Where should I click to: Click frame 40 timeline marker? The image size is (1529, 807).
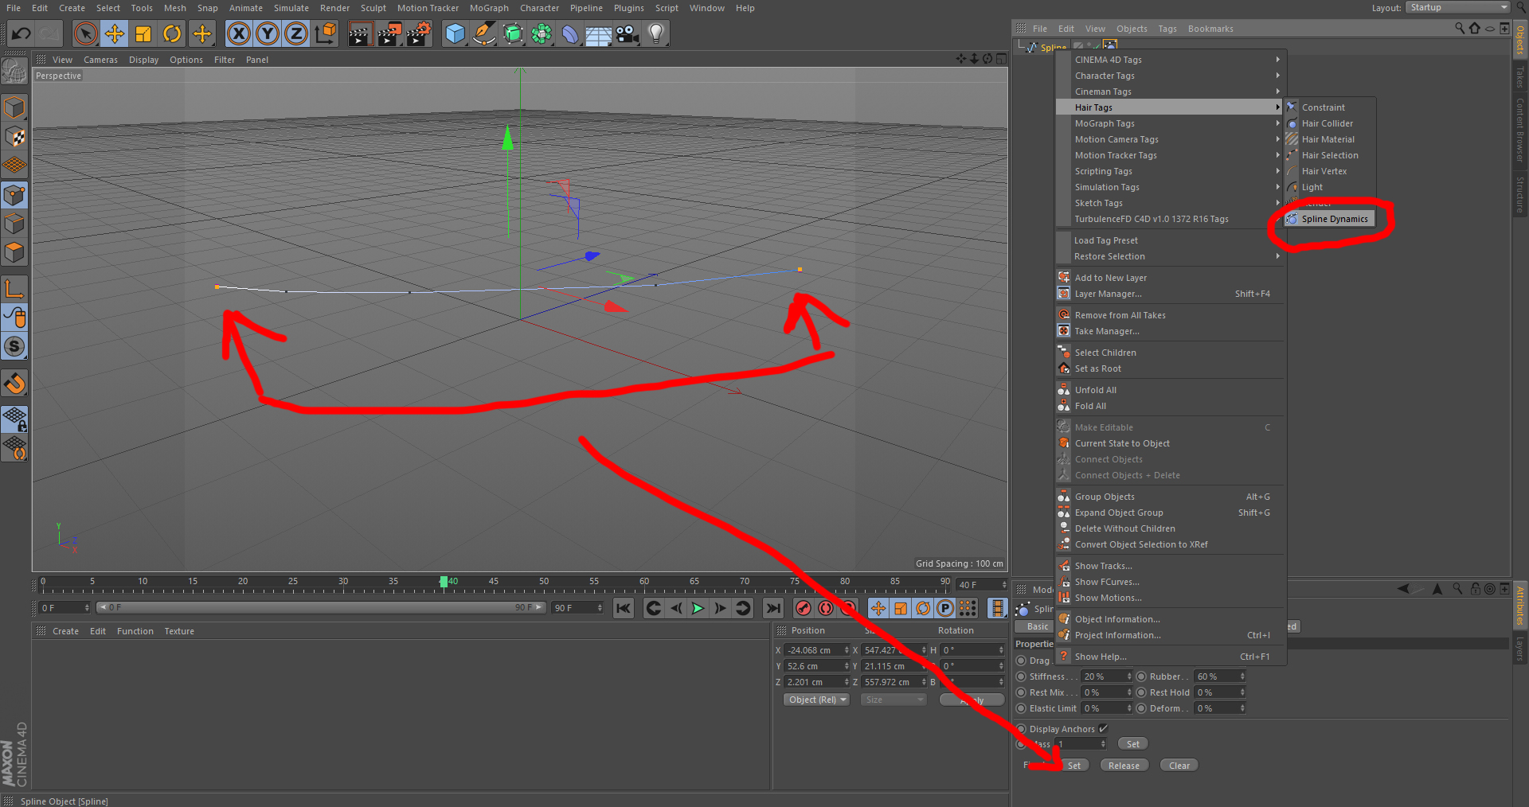444,582
